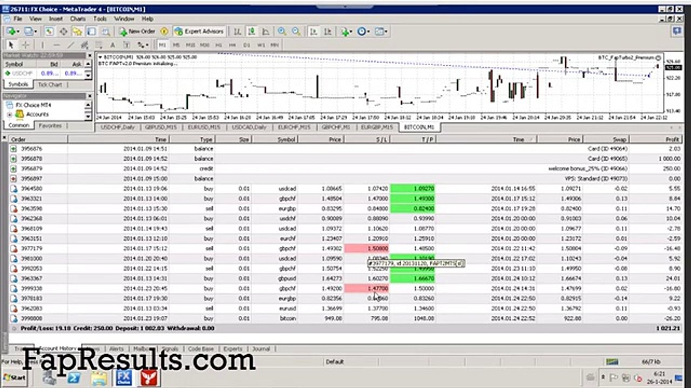
Task: Select the H1 timeframe button
Action: (x=219, y=45)
